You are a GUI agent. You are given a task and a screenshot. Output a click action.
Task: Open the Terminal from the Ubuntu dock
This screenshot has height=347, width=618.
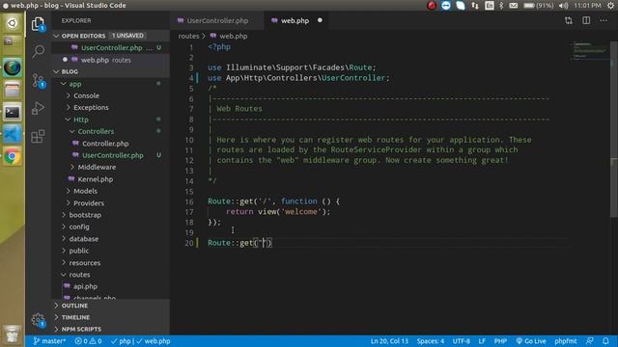[13, 112]
